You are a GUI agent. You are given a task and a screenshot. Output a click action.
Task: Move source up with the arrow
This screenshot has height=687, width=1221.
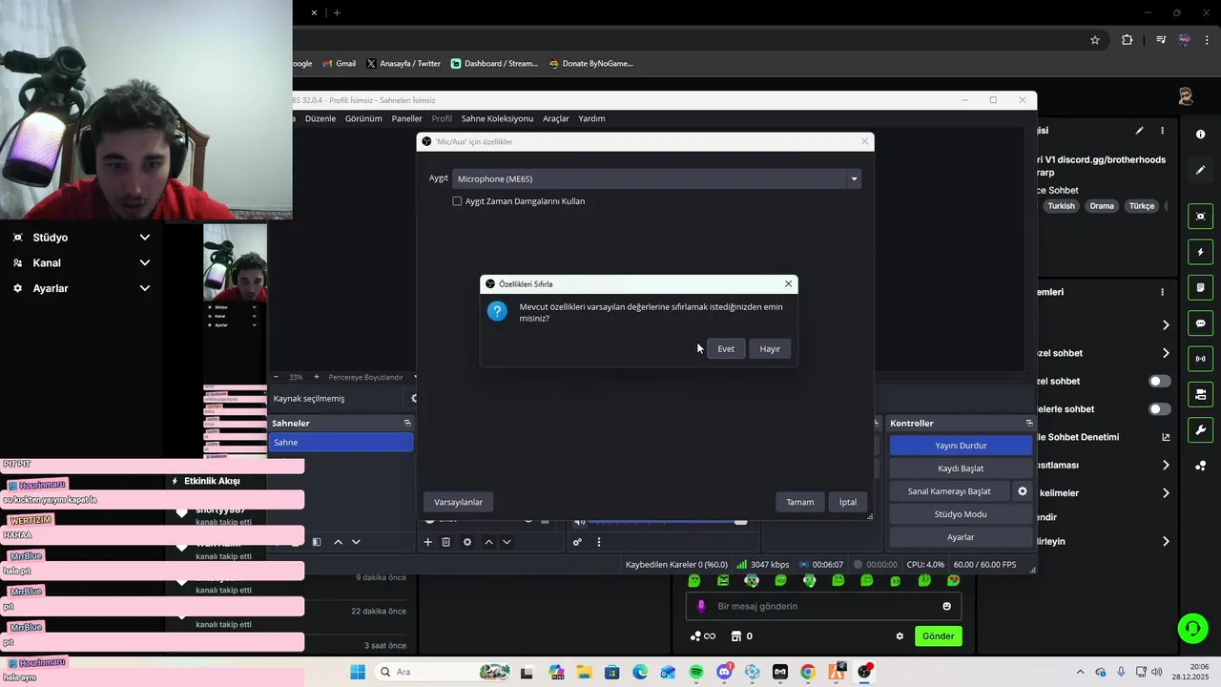488,542
